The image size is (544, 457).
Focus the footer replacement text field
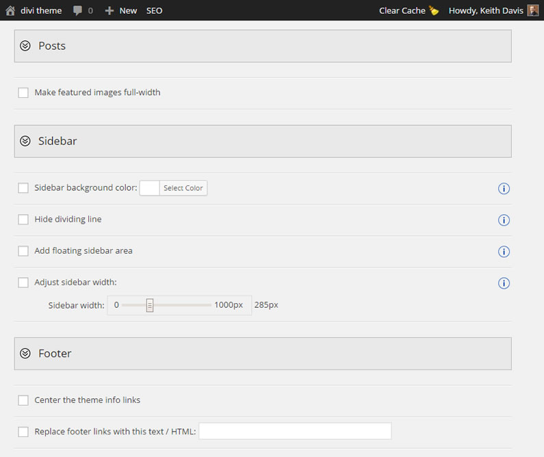(x=295, y=431)
